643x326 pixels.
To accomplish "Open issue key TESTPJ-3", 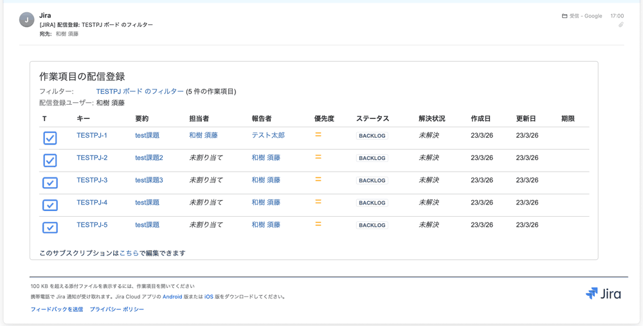I will tap(92, 180).
